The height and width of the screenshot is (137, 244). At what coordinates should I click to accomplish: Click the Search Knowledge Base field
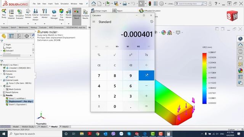pos(191,3)
